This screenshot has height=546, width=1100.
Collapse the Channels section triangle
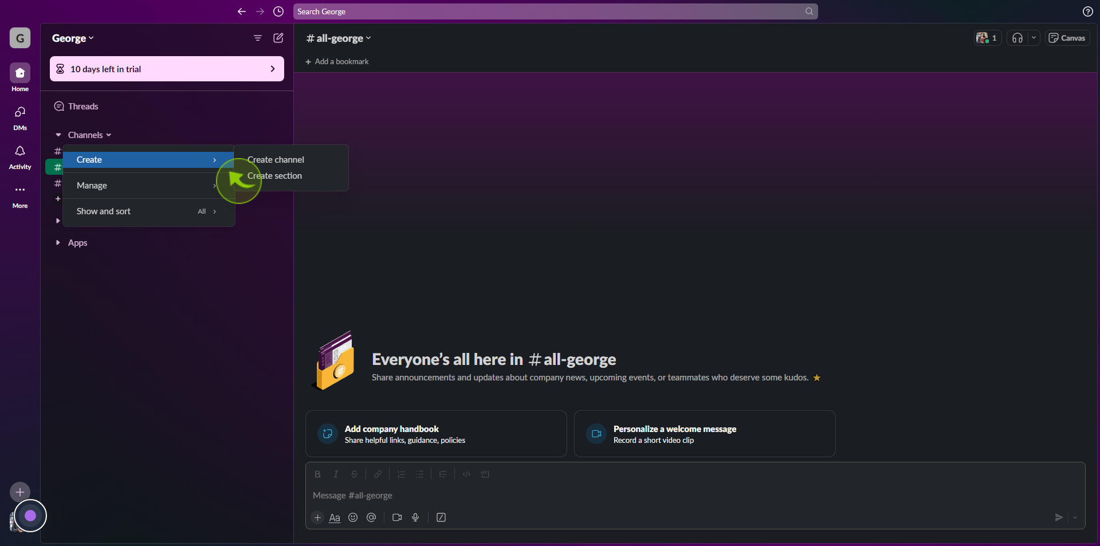point(58,135)
